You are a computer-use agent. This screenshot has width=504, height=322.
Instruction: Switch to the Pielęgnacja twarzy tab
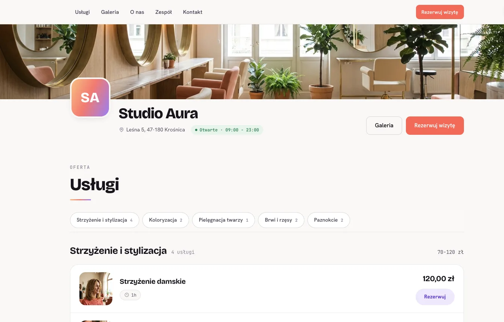224,220
